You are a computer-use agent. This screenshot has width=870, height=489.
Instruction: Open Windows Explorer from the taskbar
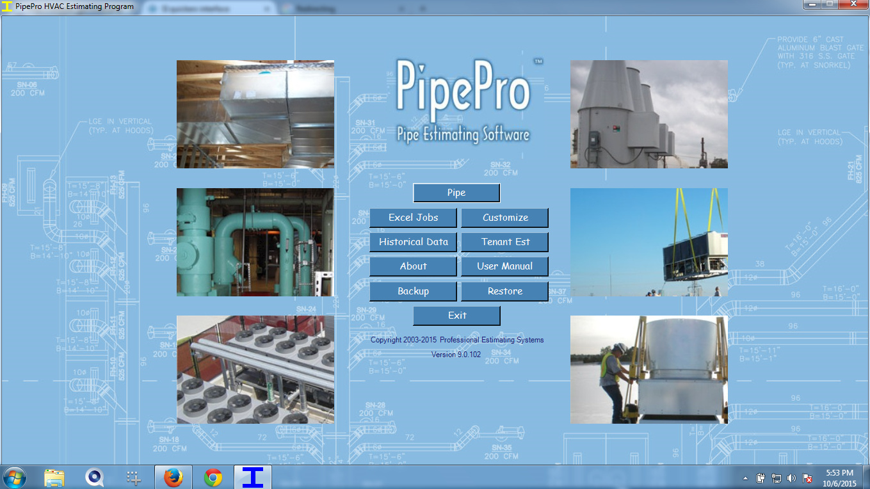tap(54, 477)
